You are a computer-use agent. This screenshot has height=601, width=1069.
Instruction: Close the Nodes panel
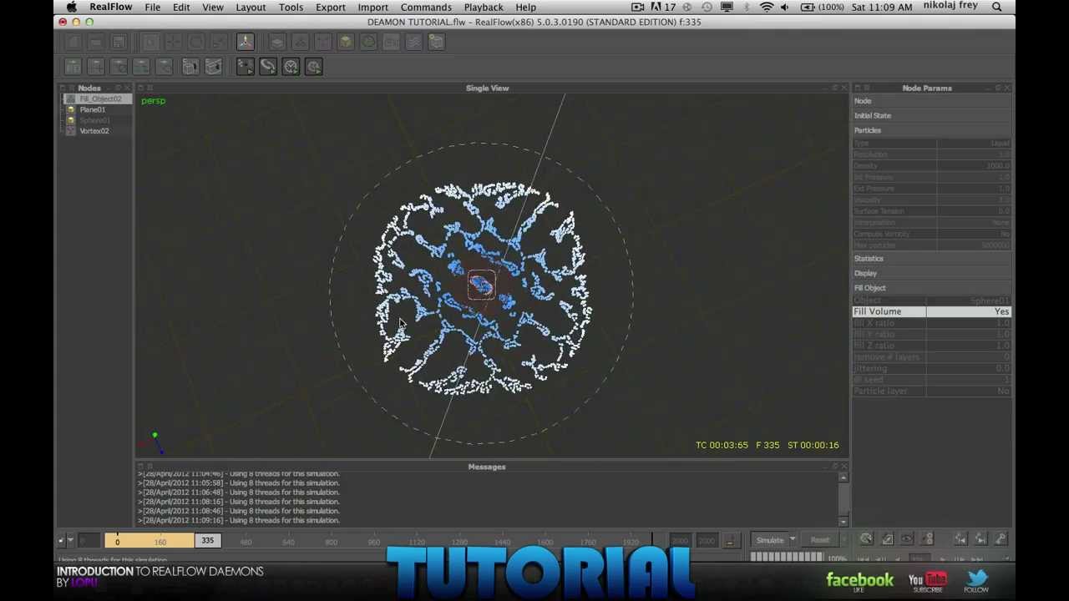click(127, 88)
